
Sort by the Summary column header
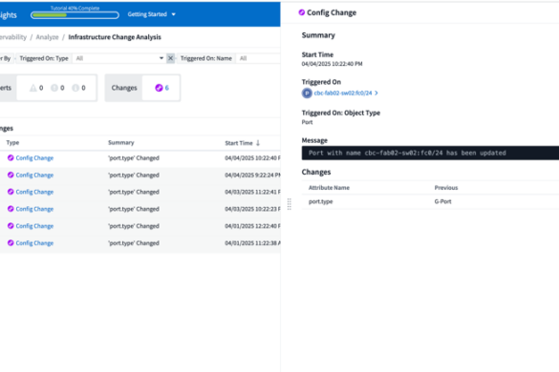pyautogui.click(x=121, y=142)
